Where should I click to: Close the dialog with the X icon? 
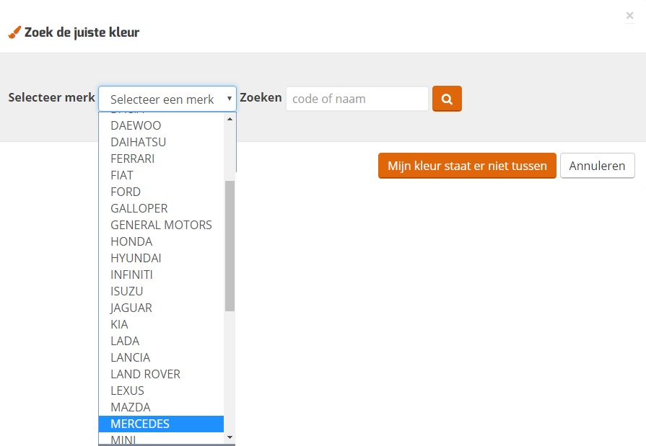click(x=629, y=16)
